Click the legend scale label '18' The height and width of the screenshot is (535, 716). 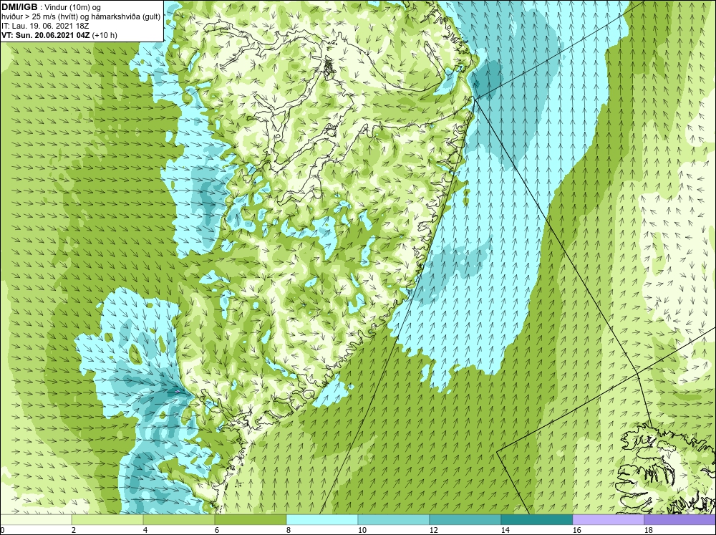[649, 530]
